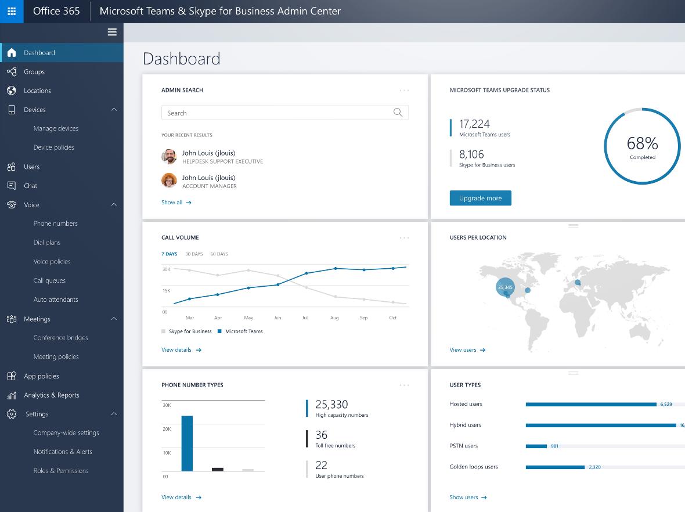The height and width of the screenshot is (512, 685).
Task: Switch Call Volume to 60 DAYS
Action: tap(219, 254)
